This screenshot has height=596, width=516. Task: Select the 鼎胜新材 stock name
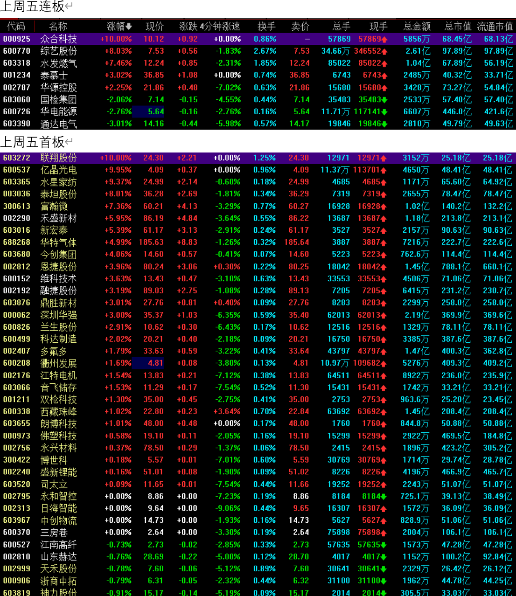coord(59,303)
